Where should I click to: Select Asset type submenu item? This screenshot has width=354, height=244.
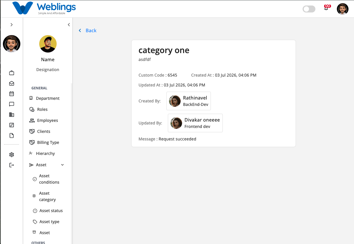(49, 222)
